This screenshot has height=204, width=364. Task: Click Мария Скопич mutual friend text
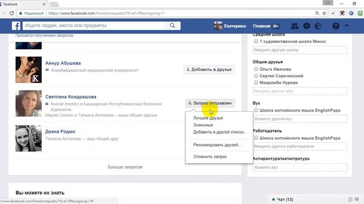[59, 115]
